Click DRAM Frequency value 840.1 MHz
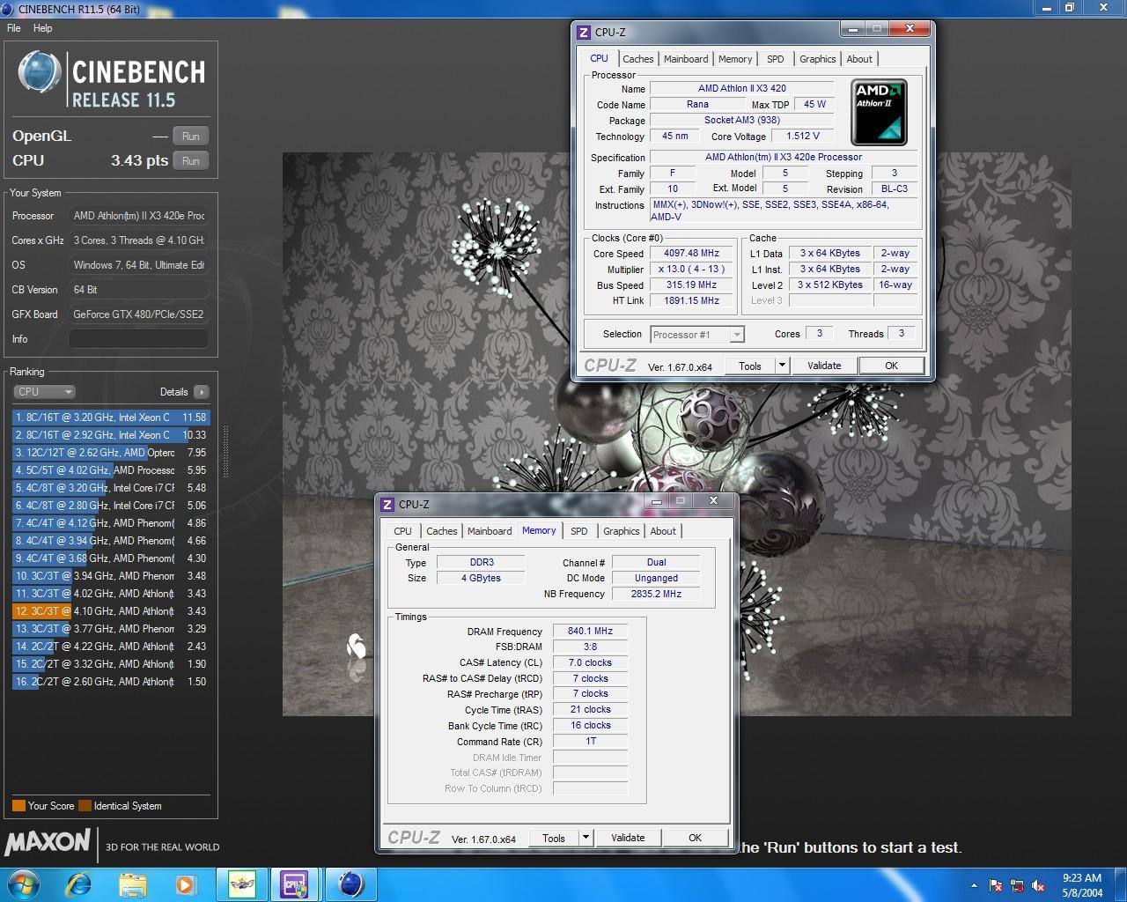This screenshot has width=1127, height=902. tap(591, 632)
